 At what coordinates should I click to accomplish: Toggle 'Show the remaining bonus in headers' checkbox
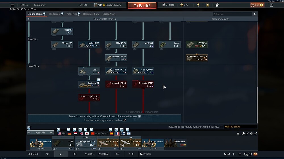(125, 120)
